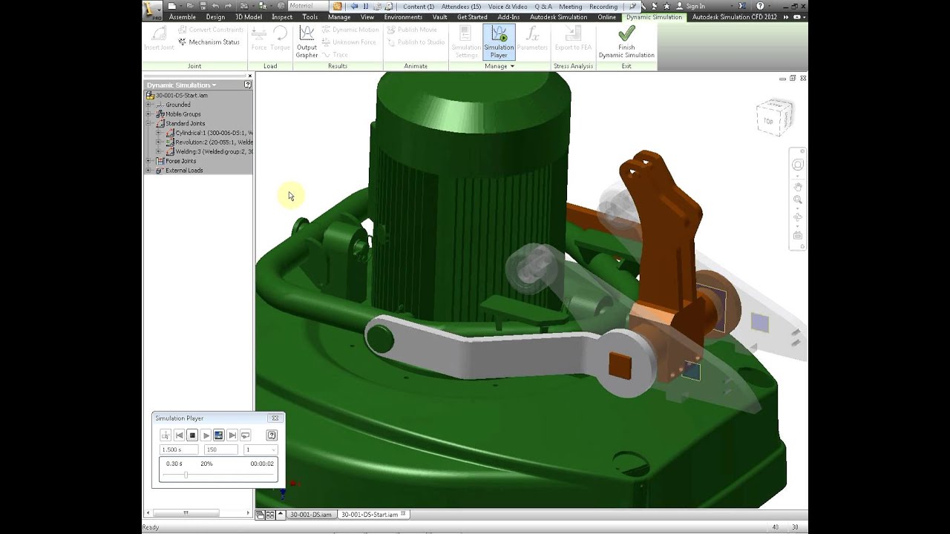
Task: Expand the Revolution:2 joint
Action: point(158,142)
